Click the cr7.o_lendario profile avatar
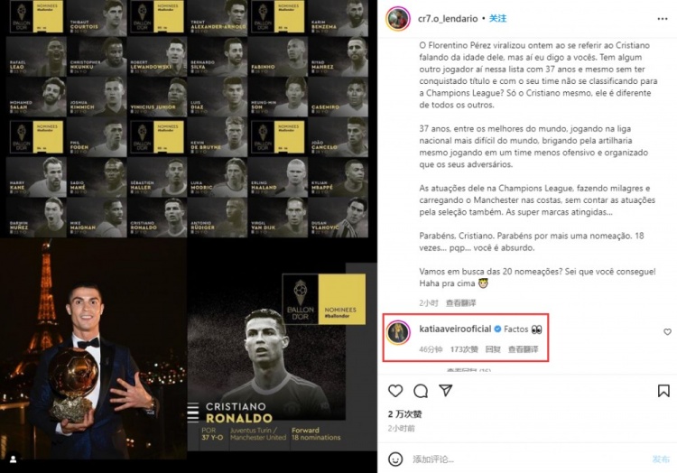This screenshot has width=677, height=473. pyautogui.click(x=397, y=19)
